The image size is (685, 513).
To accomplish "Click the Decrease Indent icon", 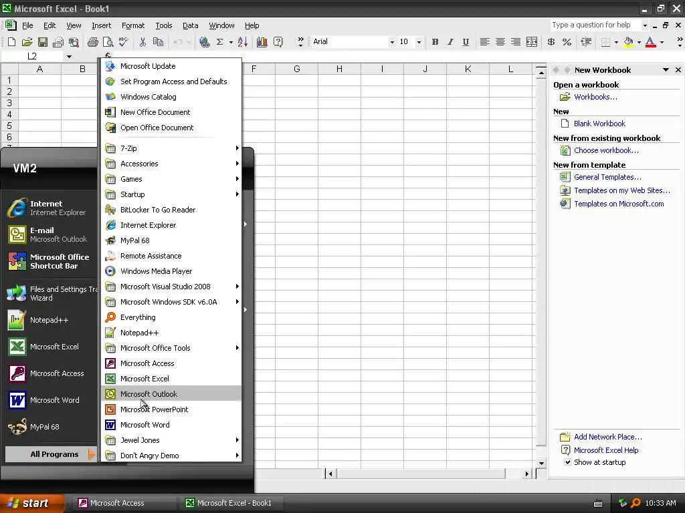I will coord(586,42).
